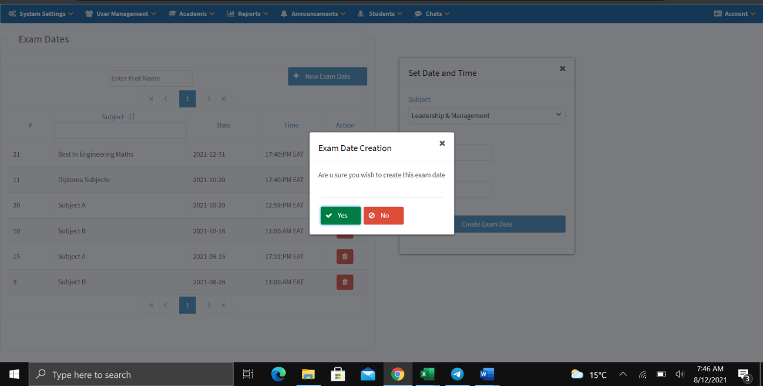This screenshot has height=386, width=763.
Task: Go to next page in bottom pagination
Action: click(209, 305)
